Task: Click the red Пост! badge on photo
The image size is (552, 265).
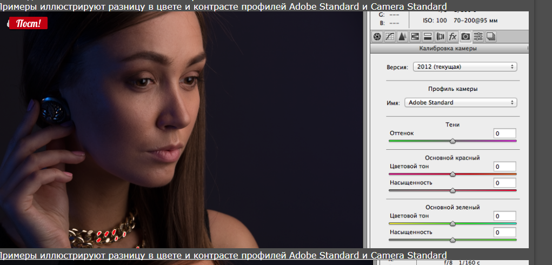Action: 28,23
